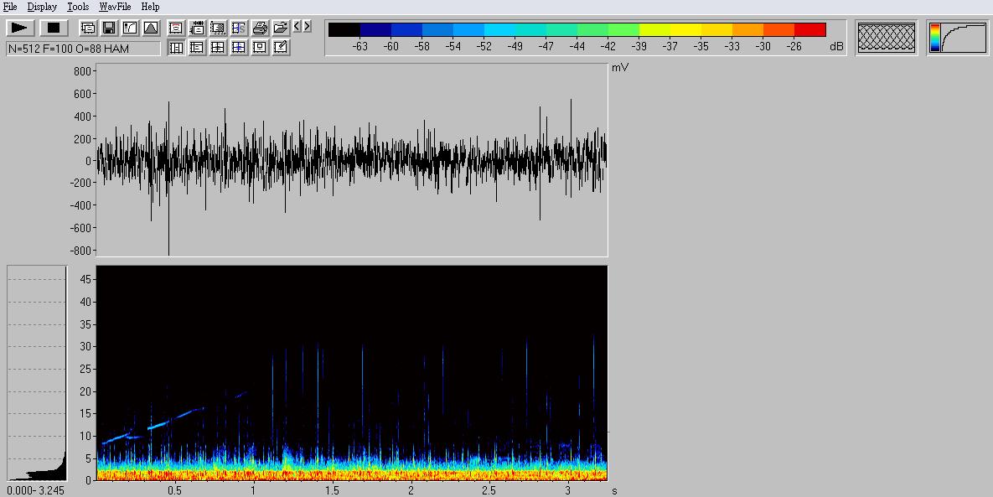Click the crosshatch pattern box

[x=887, y=39]
